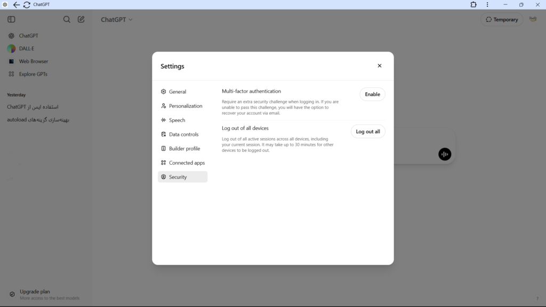
Task: Open the user profile avatar menu
Action: click(533, 20)
